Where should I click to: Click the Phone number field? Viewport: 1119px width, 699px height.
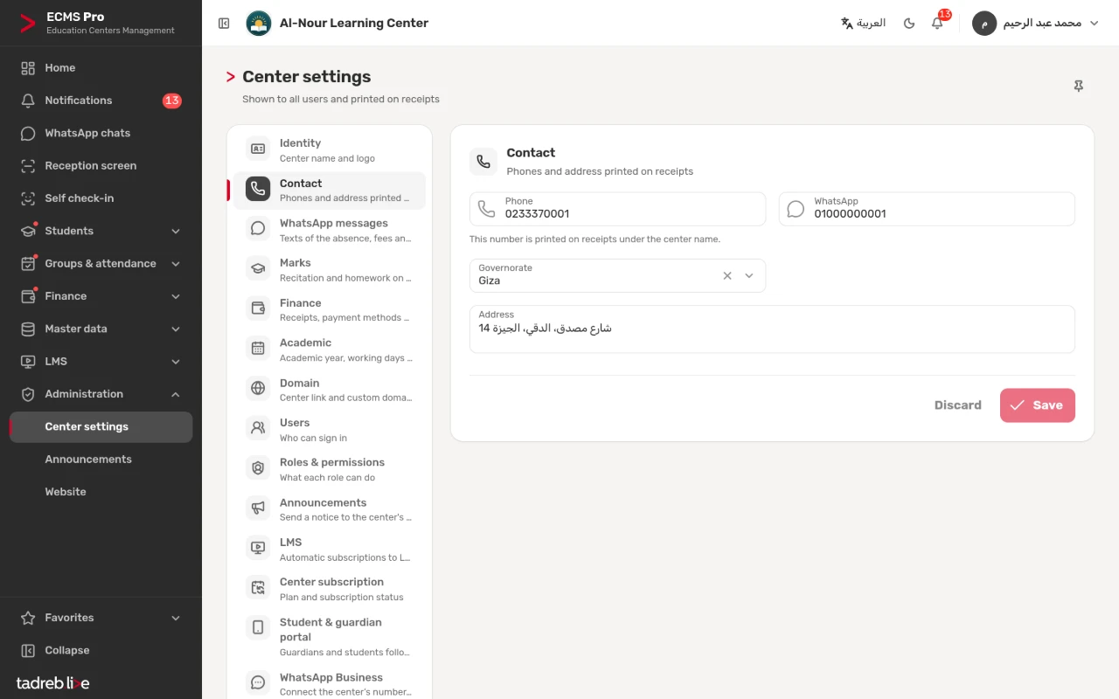[617, 210]
